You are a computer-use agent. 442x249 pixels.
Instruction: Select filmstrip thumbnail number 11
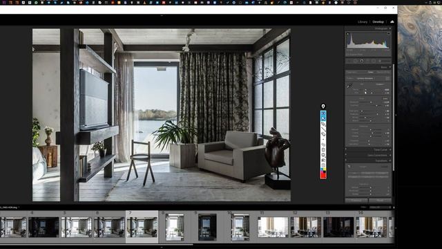click(273, 227)
